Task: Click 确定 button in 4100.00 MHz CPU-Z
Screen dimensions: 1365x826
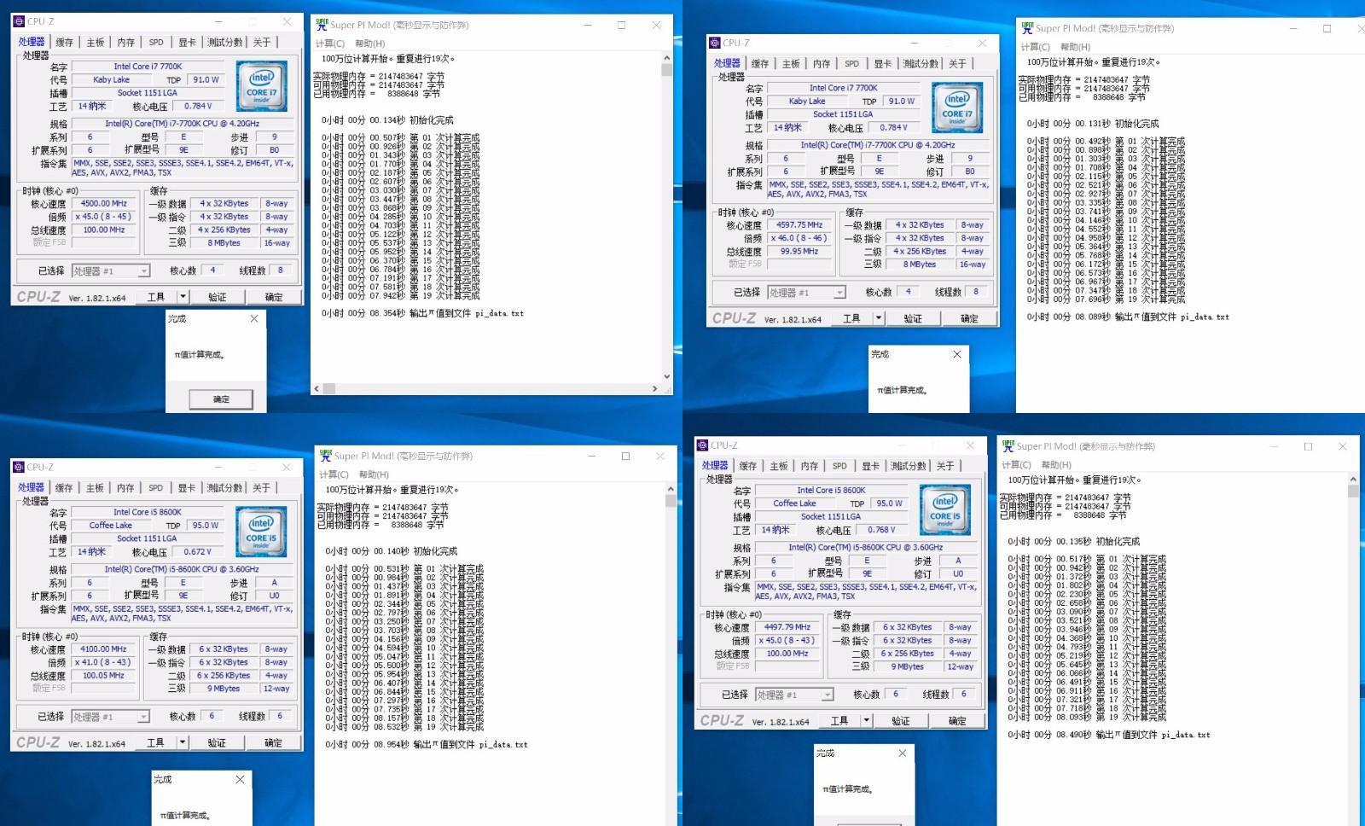Action: pyautogui.click(x=273, y=742)
